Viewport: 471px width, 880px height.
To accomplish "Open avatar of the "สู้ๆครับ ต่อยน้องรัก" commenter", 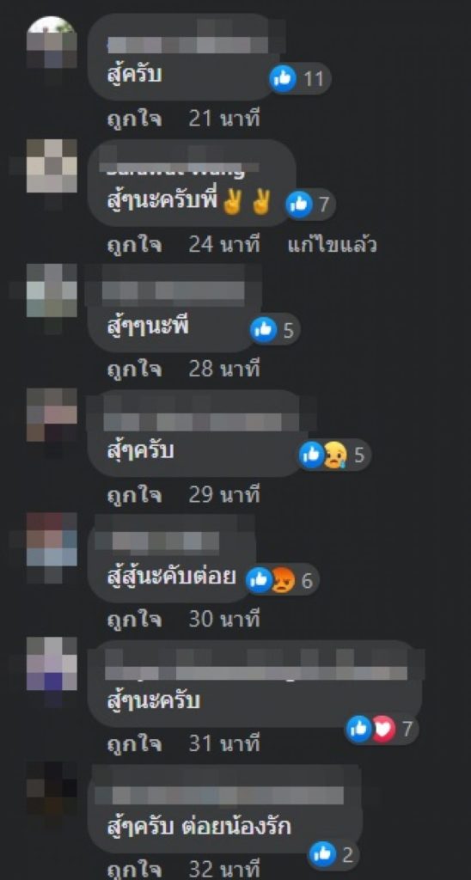I will coord(52,788).
